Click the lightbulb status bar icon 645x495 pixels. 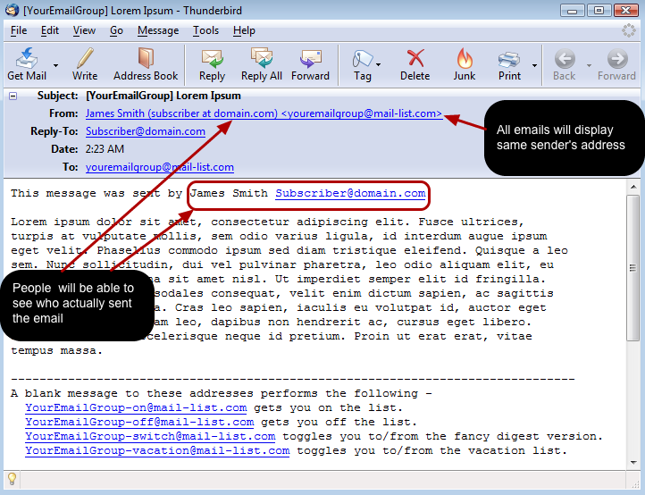[12, 480]
